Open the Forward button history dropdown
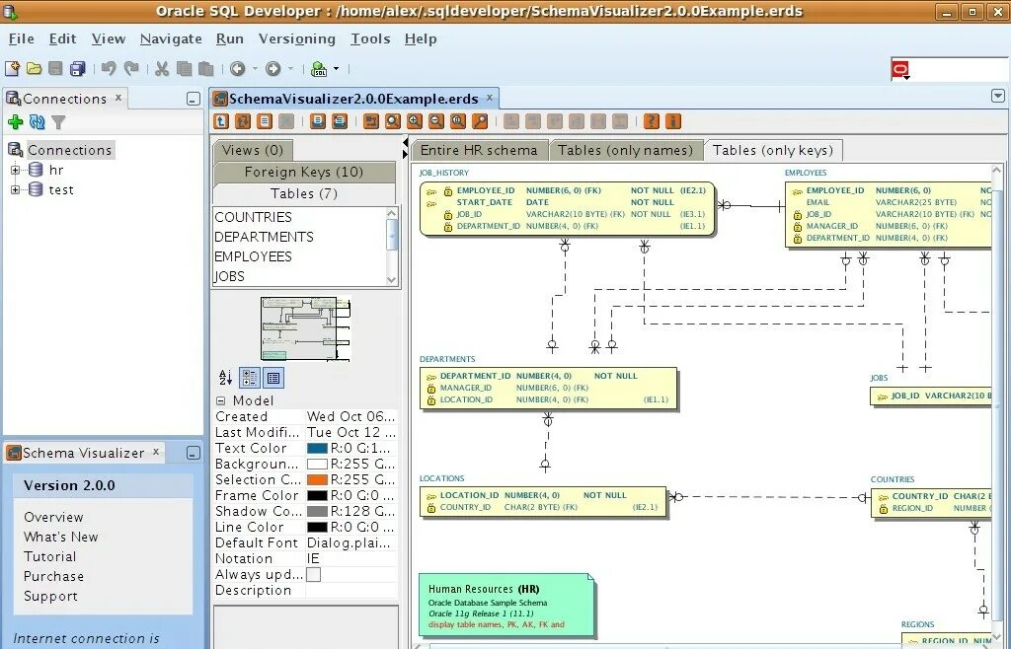Viewport: 1011px width, 649px height. tap(291, 69)
